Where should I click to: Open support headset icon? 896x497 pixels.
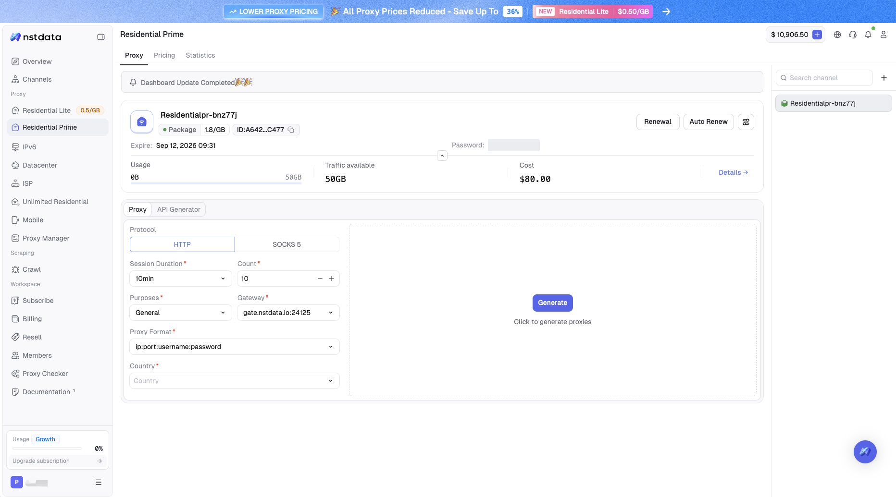point(853,35)
